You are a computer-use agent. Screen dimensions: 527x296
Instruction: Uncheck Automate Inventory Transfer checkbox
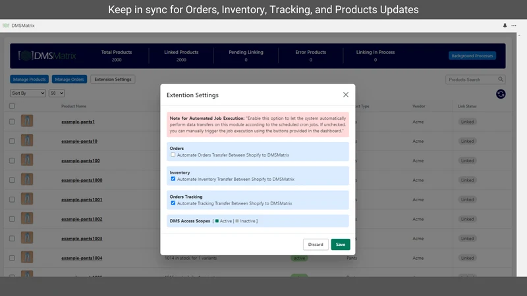coord(173,179)
